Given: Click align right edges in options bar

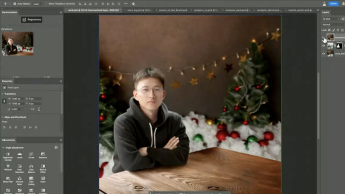Looking at the screenshot, I should [x=90, y=4].
